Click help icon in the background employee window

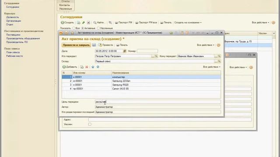251,67
